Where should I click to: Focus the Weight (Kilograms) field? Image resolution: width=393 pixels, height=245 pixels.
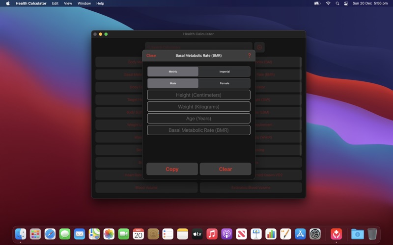(x=199, y=107)
